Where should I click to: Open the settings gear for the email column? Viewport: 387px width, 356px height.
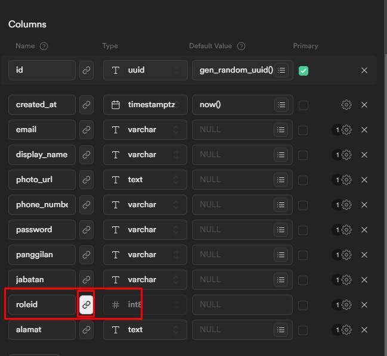tap(346, 130)
